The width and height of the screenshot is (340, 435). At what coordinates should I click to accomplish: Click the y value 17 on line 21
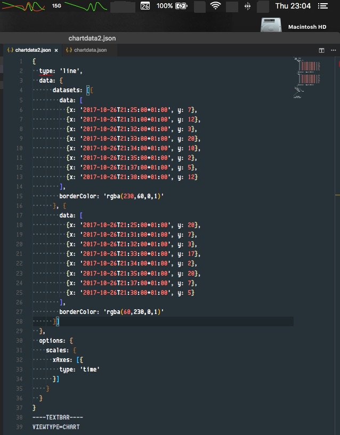click(191, 254)
